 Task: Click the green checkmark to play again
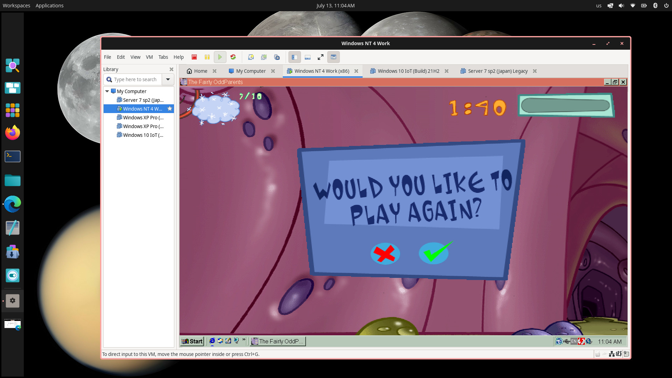434,253
